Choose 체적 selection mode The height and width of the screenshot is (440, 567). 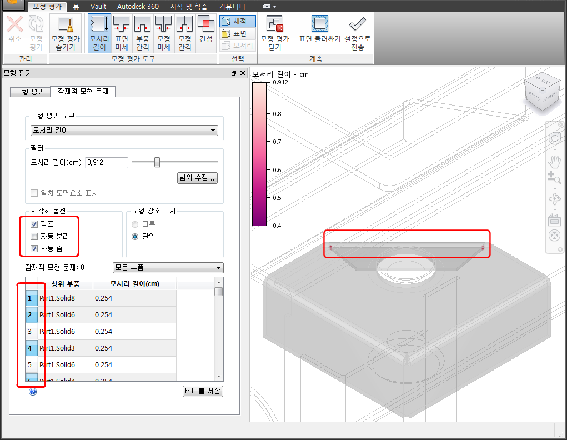pos(237,21)
